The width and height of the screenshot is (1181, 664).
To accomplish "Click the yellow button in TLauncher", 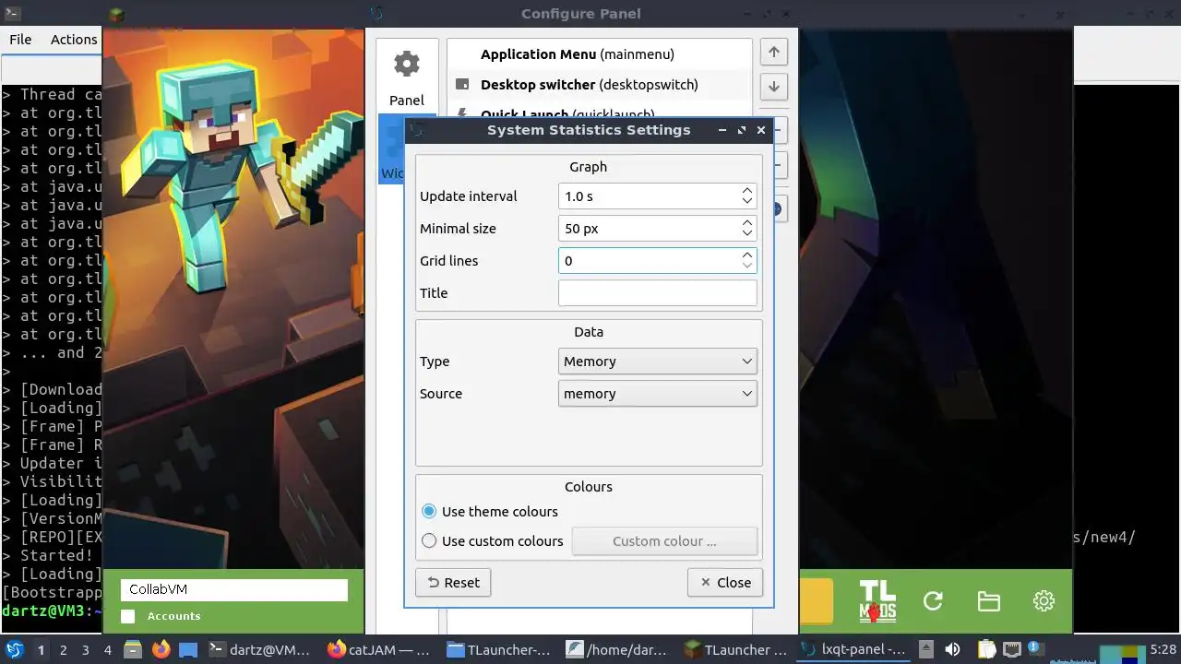I will [816, 601].
